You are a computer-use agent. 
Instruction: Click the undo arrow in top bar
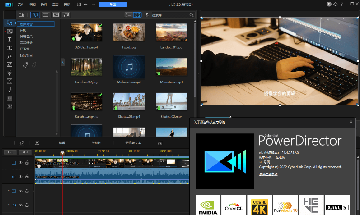pyautogui.click(x=86, y=4)
